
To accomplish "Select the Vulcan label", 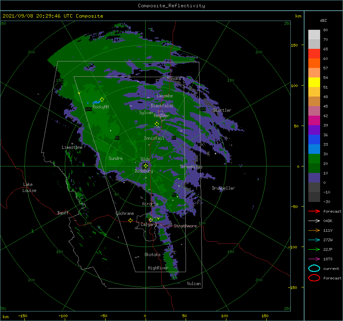I will (194, 283).
